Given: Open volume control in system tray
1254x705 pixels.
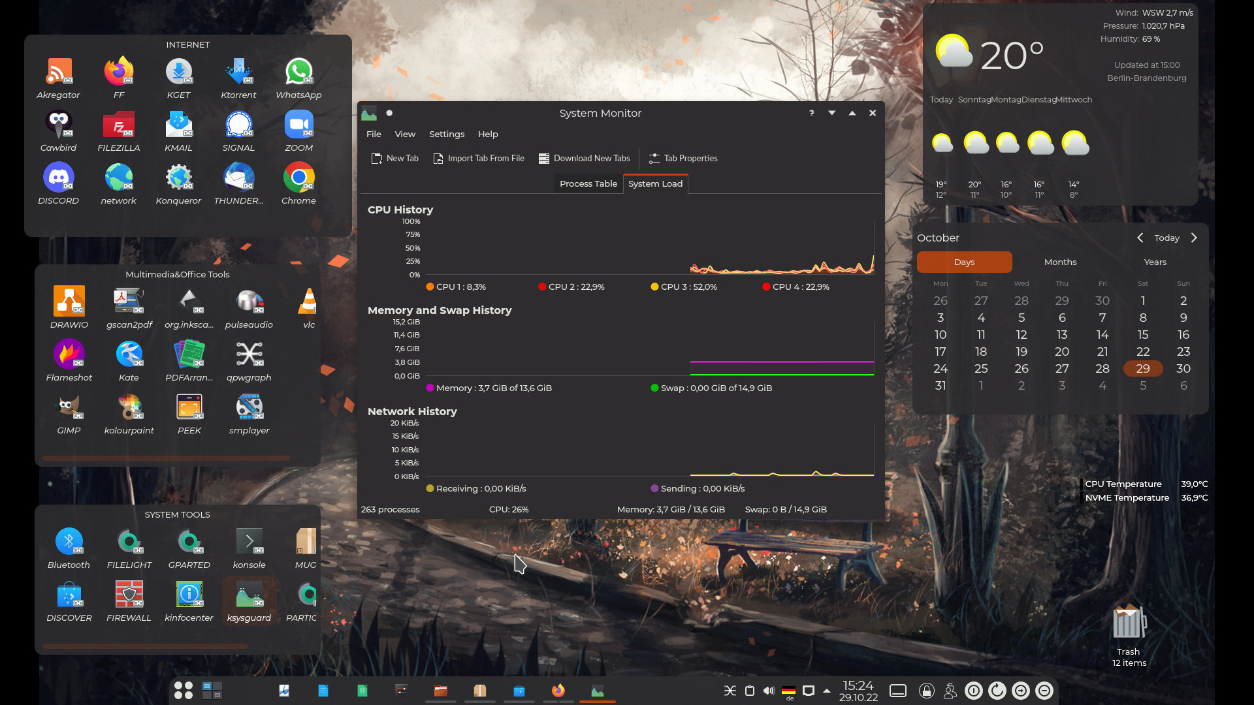Looking at the screenshot, I should [x=769, y=691].
